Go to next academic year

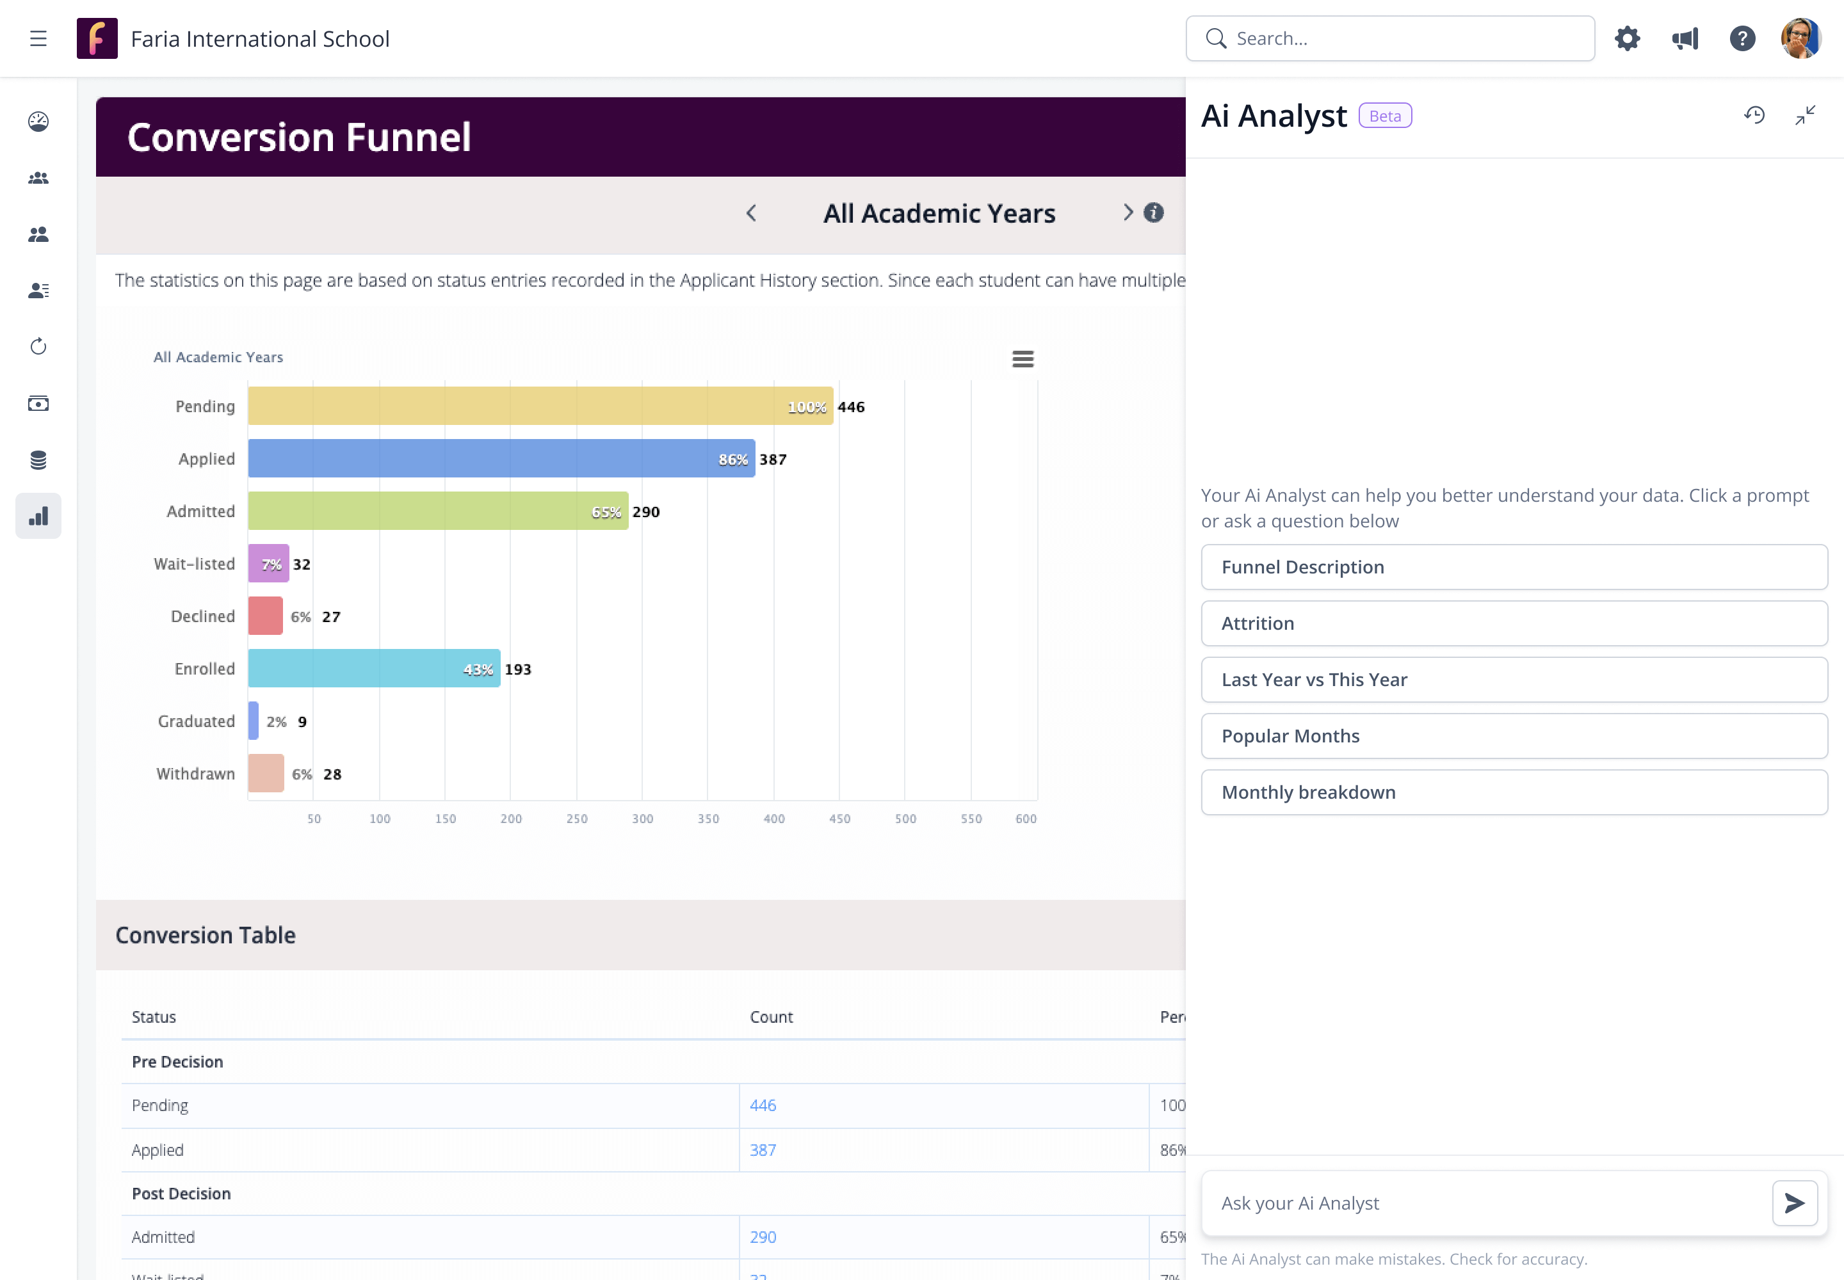point(1128,212)
